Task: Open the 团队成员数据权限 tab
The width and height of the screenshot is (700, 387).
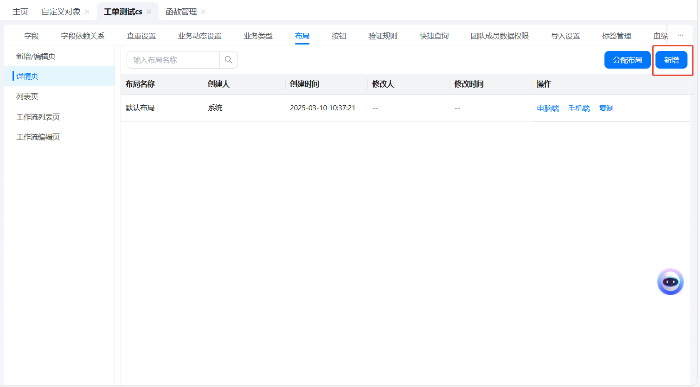Action: pos(500,36)
